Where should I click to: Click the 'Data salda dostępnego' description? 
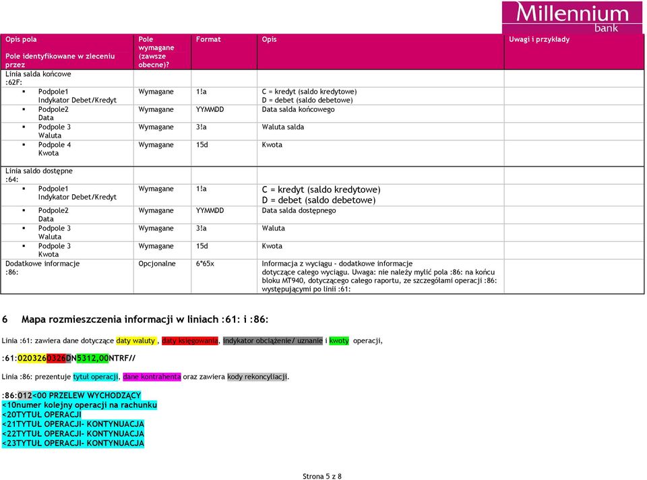[299, 210]
